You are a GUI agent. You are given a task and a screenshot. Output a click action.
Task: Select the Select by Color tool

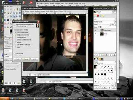coord(17,10)
